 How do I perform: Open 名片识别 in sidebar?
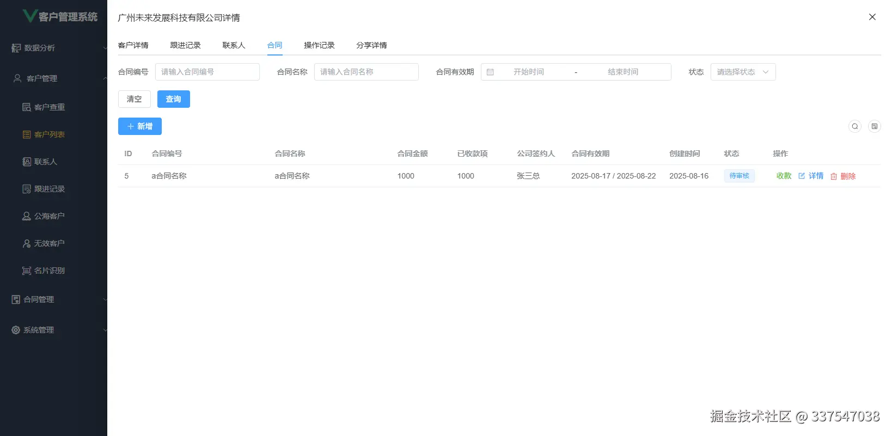(x=50, y=271)
